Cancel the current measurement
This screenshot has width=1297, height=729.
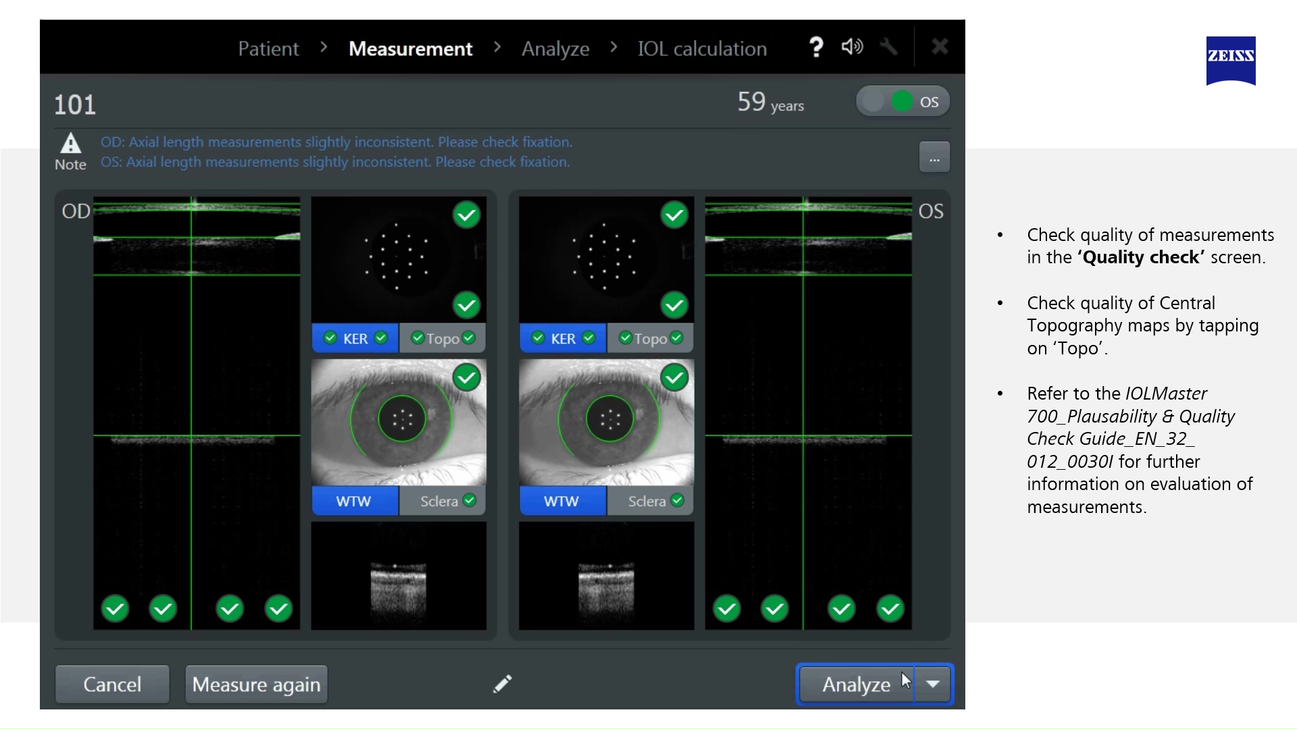pyautogui.click(x=111, y=684)
